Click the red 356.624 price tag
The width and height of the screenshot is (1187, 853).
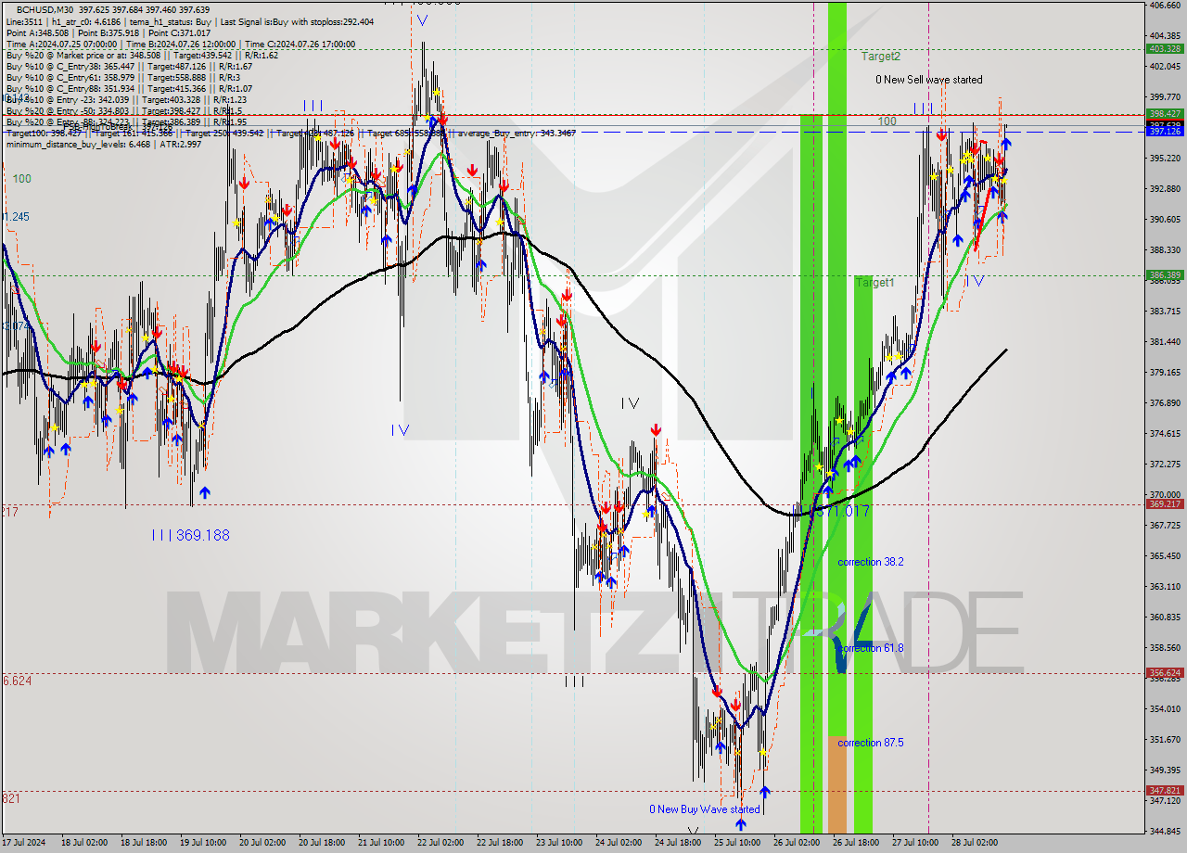click(1165, 673)
